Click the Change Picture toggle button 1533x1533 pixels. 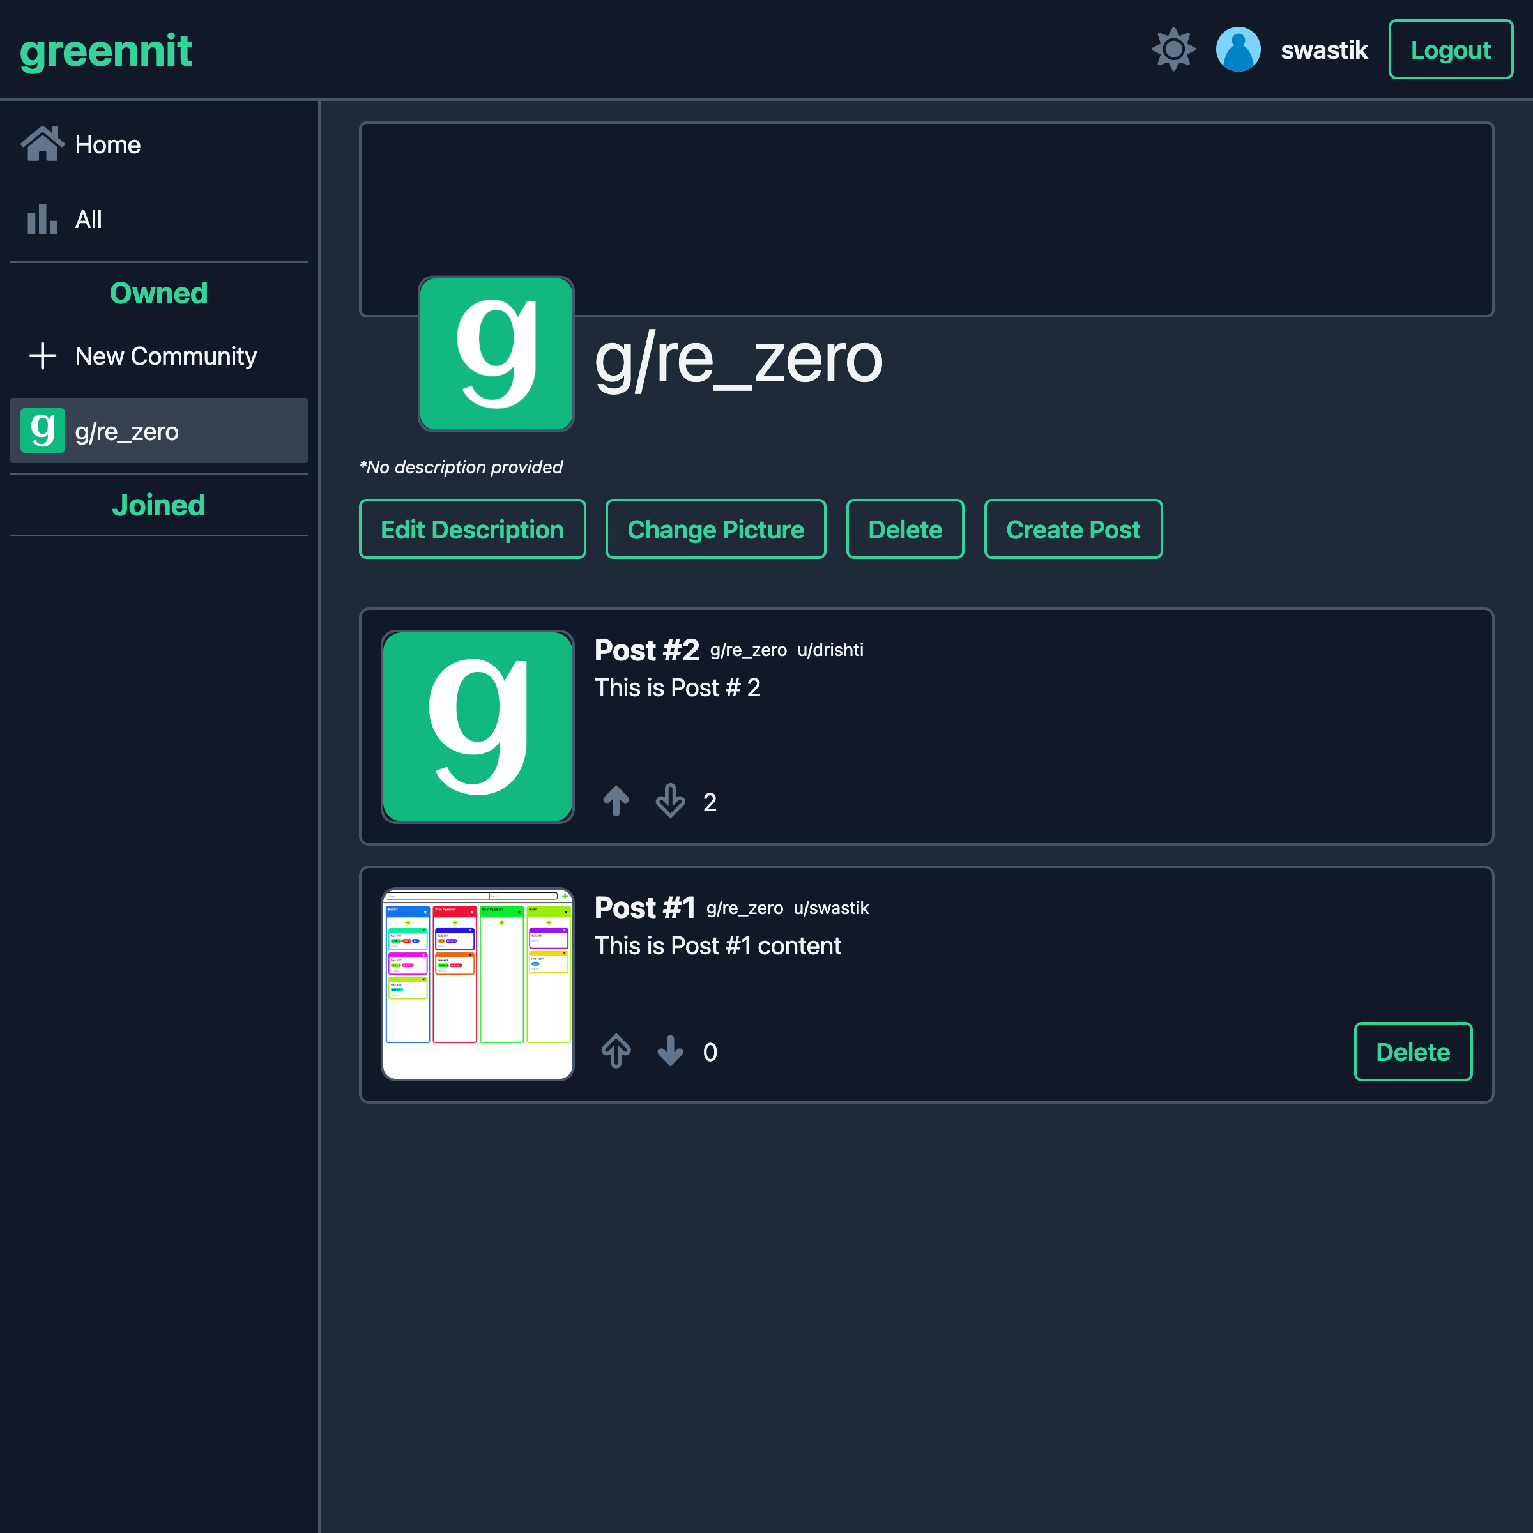pos(715,530)
